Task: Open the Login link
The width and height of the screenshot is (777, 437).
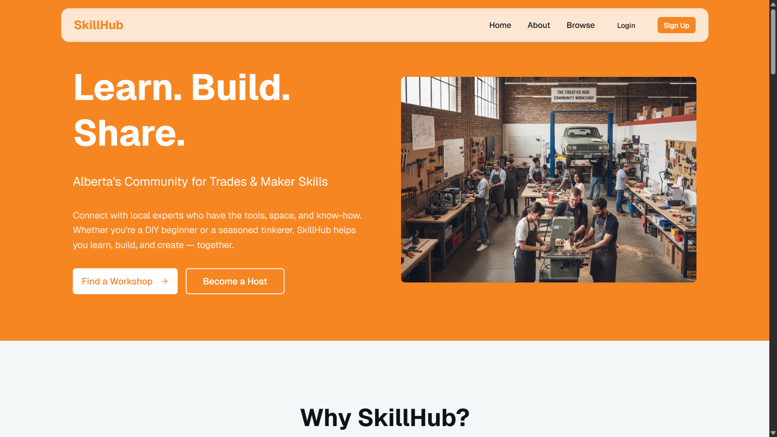Action: pos(626,25)
